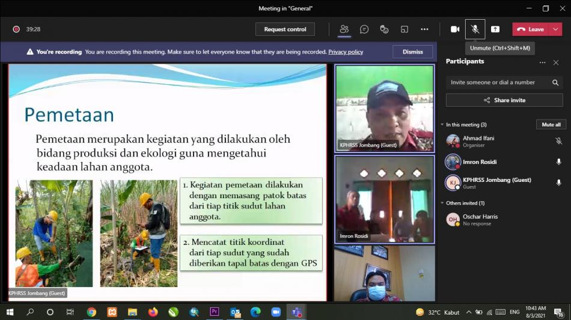This screenshot has width=571, height=320.
Task: Click the Share content tray icon
Action: click(495, 29)
